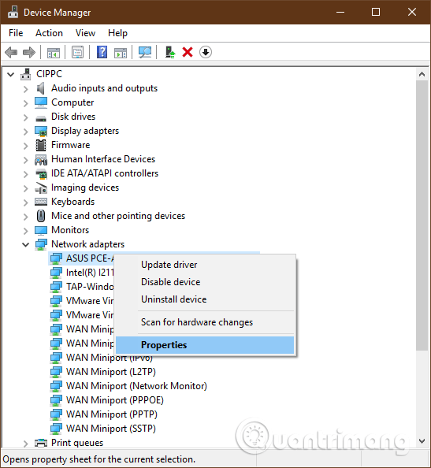
Task: Open the View menu
Action: click(x=85, y=33)
